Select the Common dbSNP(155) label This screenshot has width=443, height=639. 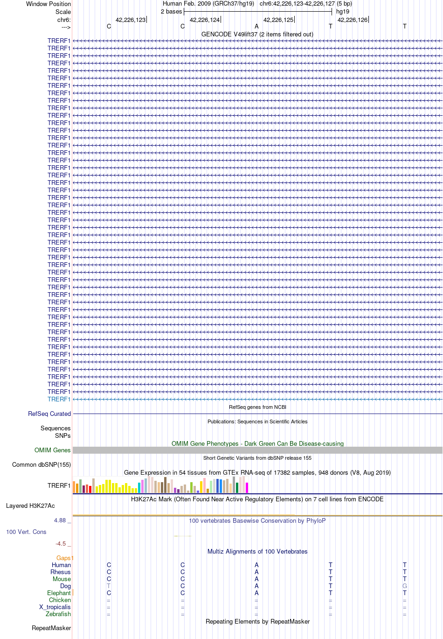(x=42, y=464)
